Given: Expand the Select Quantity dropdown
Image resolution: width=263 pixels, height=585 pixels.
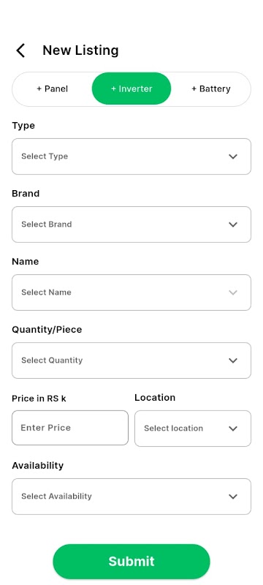Looking at the screenshot, I should point(131,361).
